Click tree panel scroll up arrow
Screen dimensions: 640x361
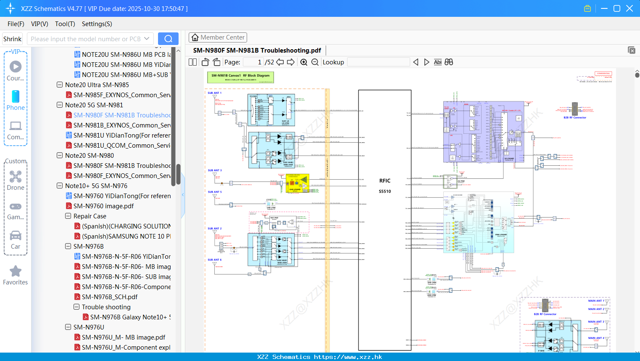point(178,51)
